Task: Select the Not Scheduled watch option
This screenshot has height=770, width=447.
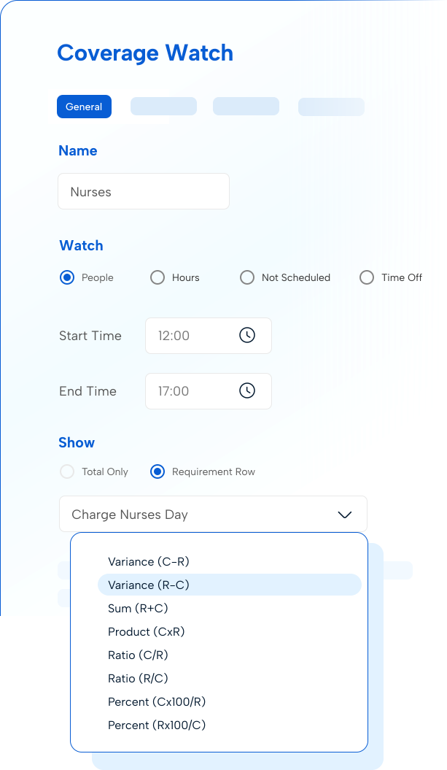Action: [247, 277]
